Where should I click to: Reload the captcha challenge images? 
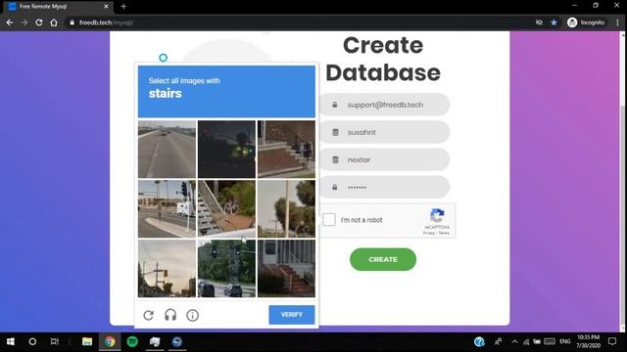click(x=148, y=315)
